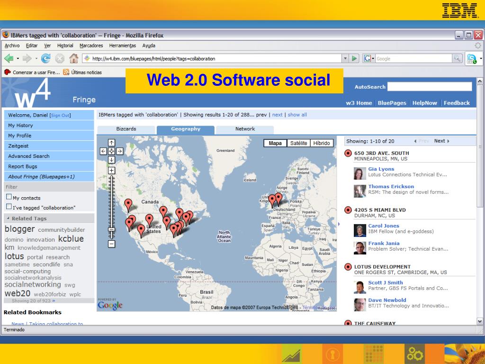Tick the I've tagged "collaboration" checkbox
The width and height of the screenshot is (485, 364).
click(9, 206)
